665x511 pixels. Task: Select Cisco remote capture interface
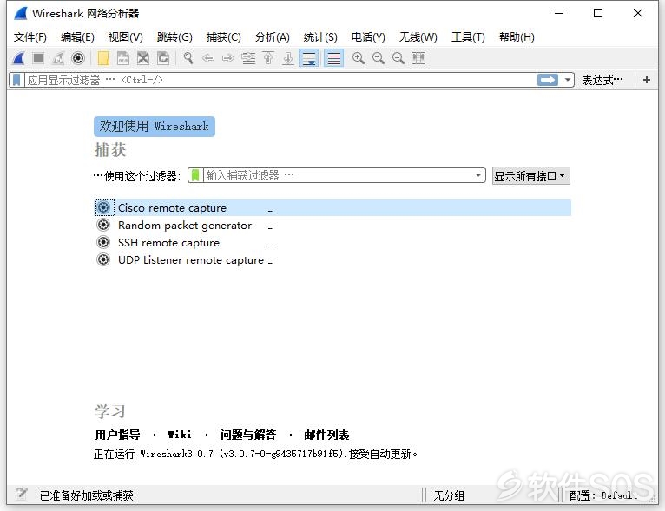tap(332, 207)
